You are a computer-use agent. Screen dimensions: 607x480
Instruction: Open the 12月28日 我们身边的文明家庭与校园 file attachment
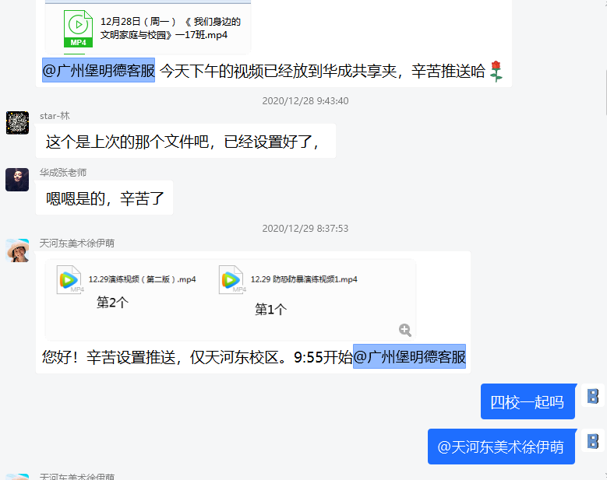tap(148, 28)
